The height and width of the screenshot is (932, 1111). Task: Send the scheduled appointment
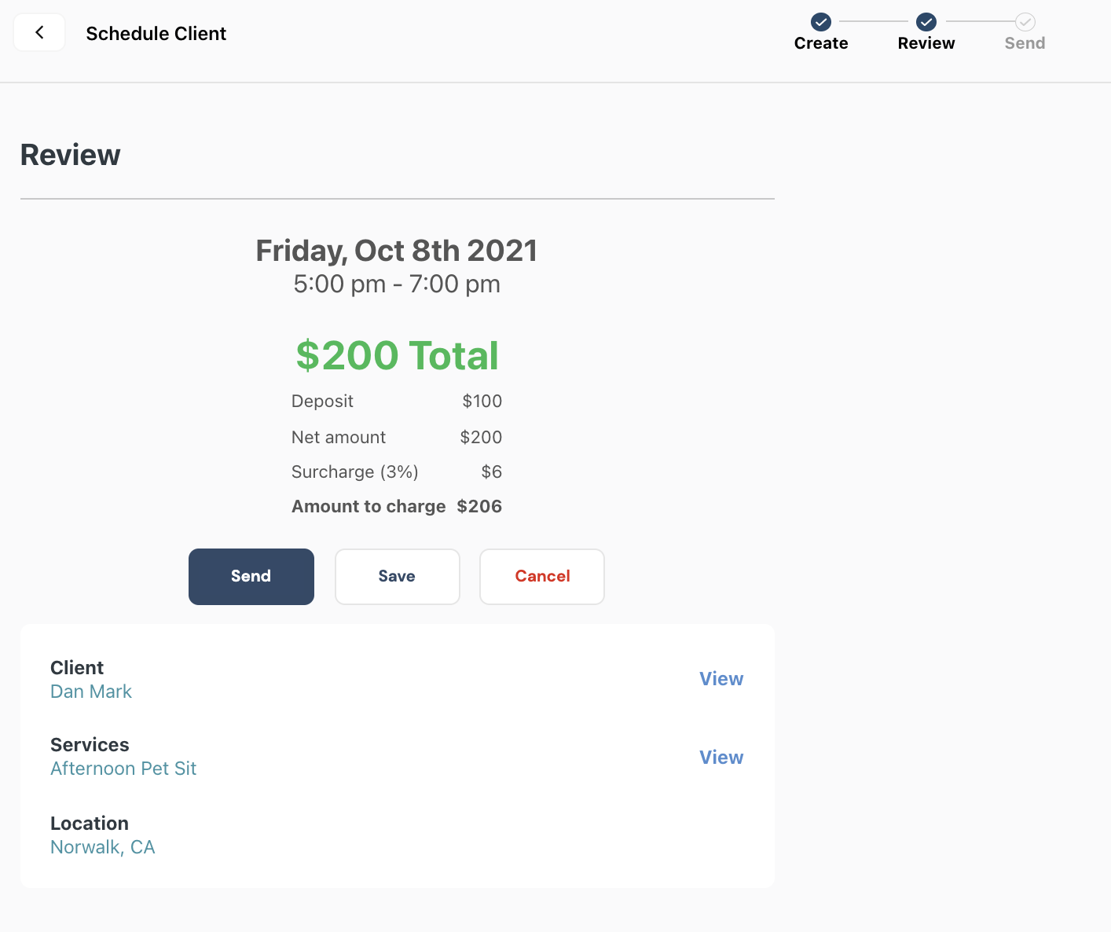tap(251, 577)
